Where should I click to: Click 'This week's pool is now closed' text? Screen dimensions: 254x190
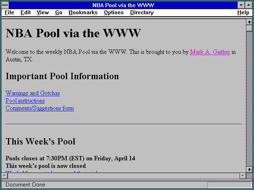pos(46,166)
